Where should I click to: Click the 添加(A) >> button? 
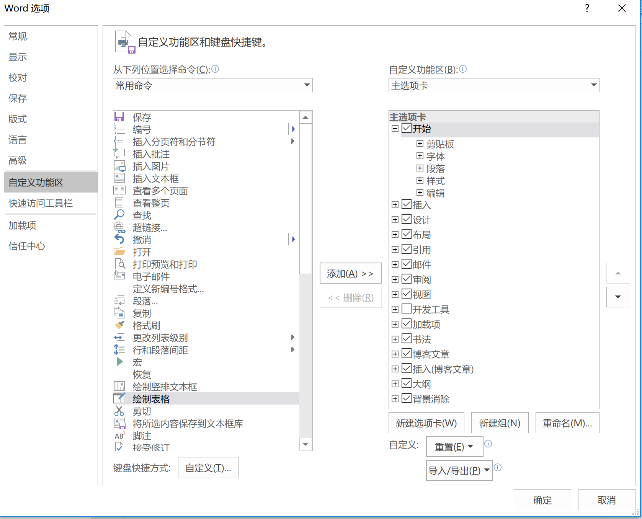point(351,273)
